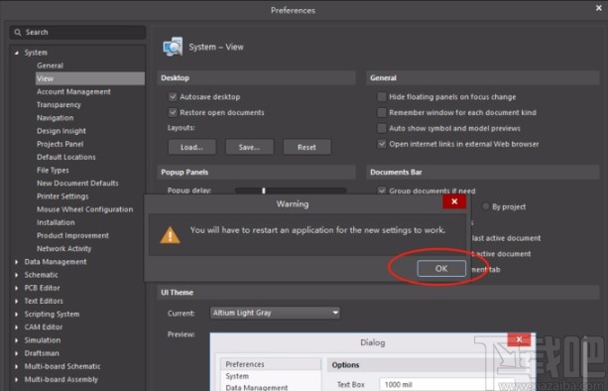The height and width of the screenshot is (391, 608).
Task: Open Printer Settings page
Action: [62, 196]
